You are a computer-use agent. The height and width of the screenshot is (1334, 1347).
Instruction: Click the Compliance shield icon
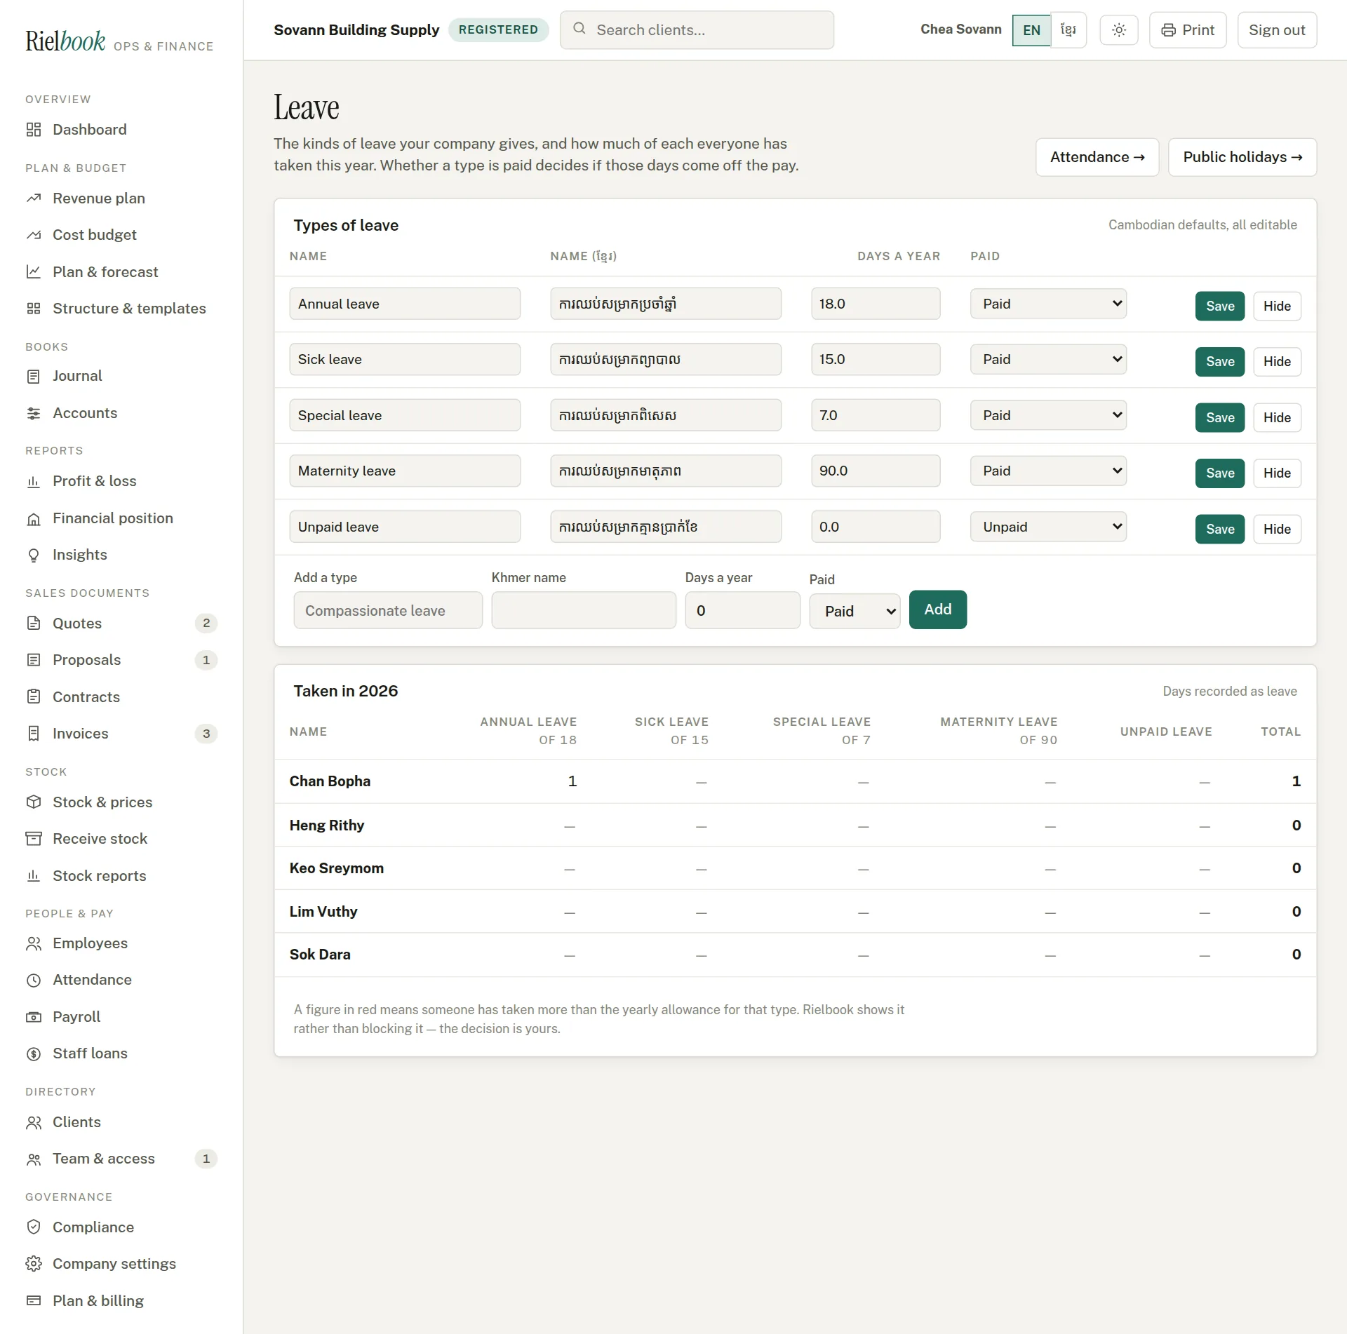(x=34, y=1227)
